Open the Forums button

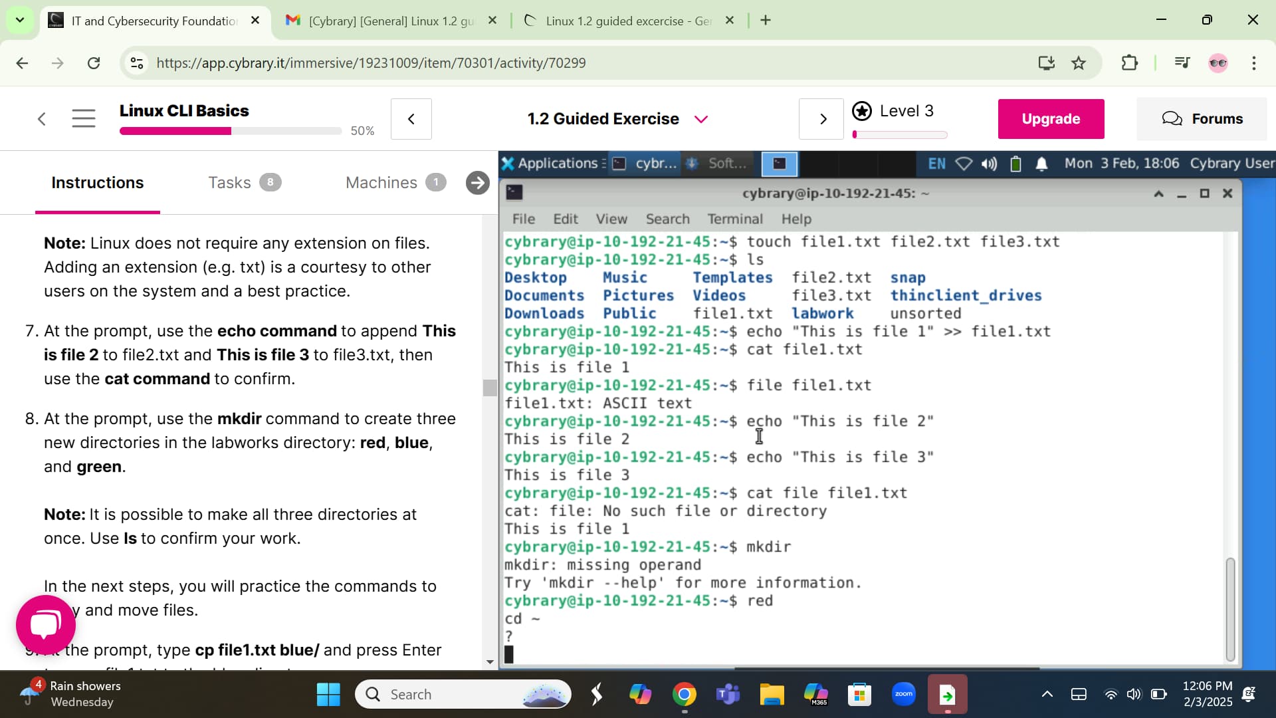[x=1202, y=119]
